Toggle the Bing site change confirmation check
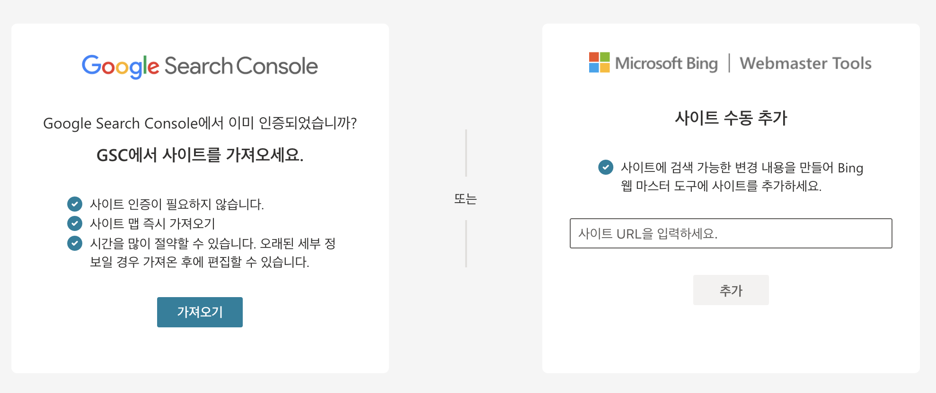 (606, 167)
